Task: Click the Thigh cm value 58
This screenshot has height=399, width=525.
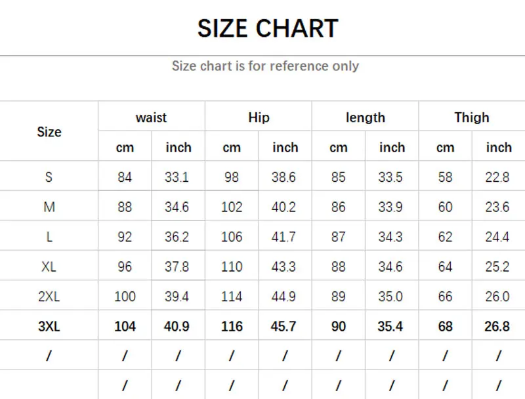Action: pos(445,177)
